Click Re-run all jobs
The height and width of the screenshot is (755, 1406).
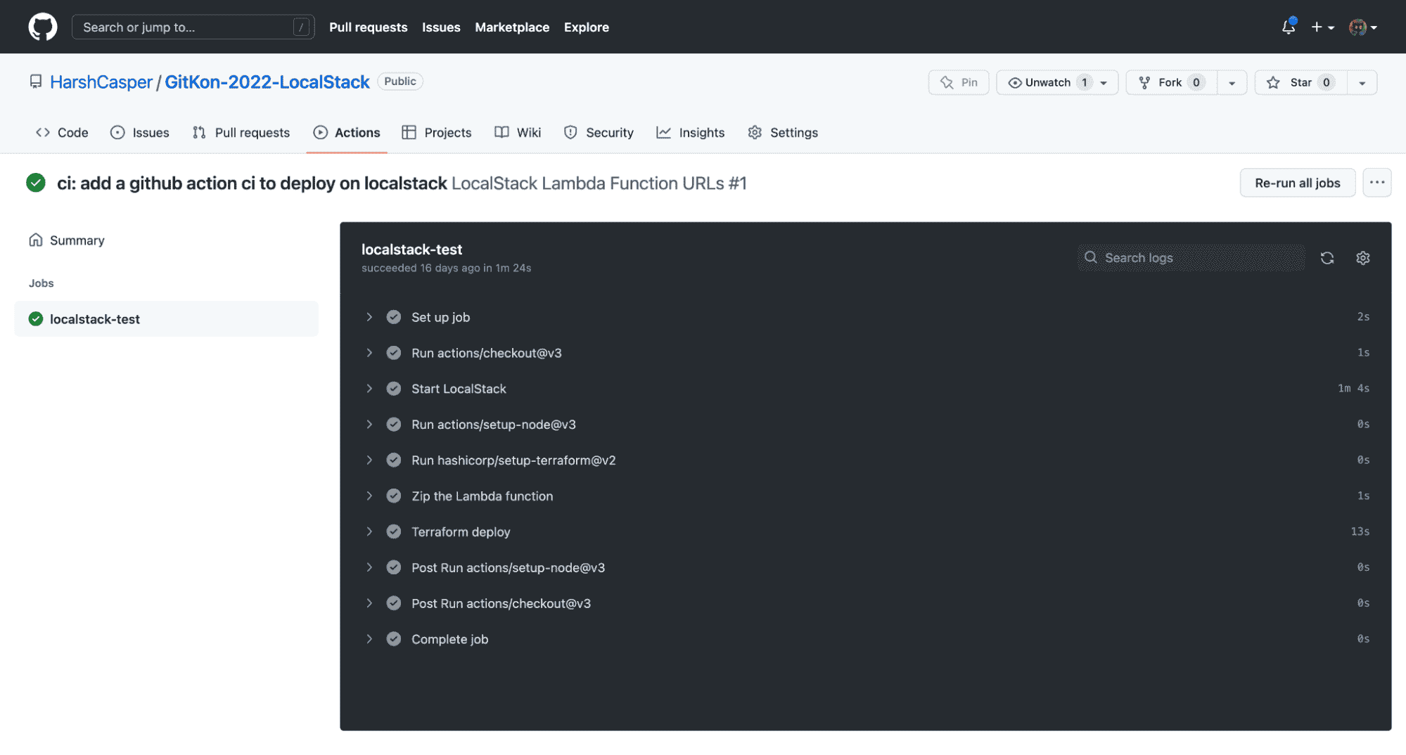tap(1297, 182)
